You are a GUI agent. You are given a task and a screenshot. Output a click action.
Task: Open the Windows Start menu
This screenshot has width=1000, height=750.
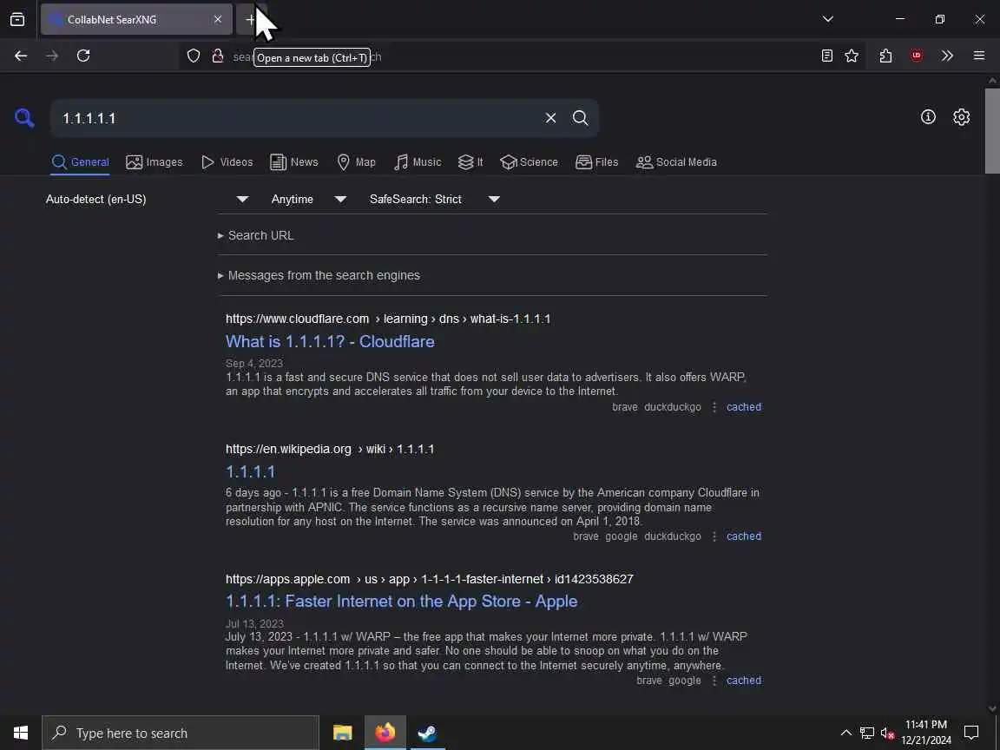(21, 733)
